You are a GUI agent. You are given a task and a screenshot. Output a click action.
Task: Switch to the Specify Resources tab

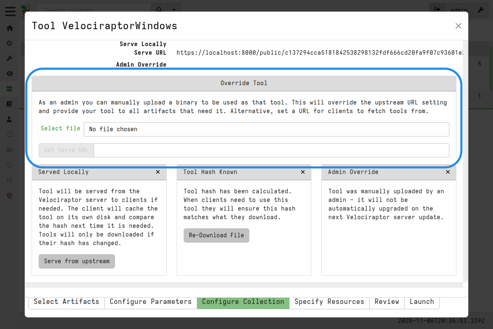pos(329,301)
